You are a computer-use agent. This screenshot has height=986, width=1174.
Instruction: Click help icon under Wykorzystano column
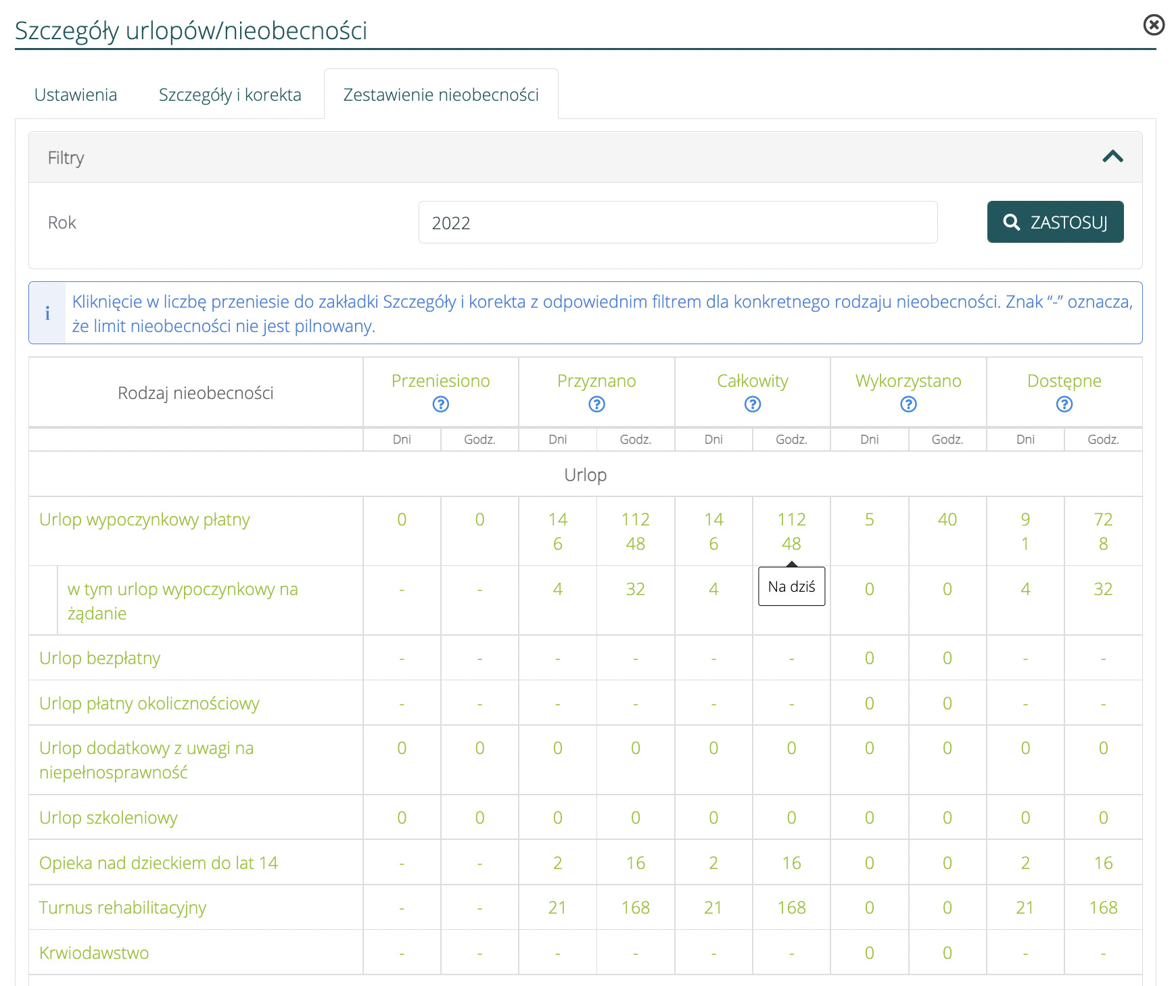pyautogui.click(x=908, y=404)
